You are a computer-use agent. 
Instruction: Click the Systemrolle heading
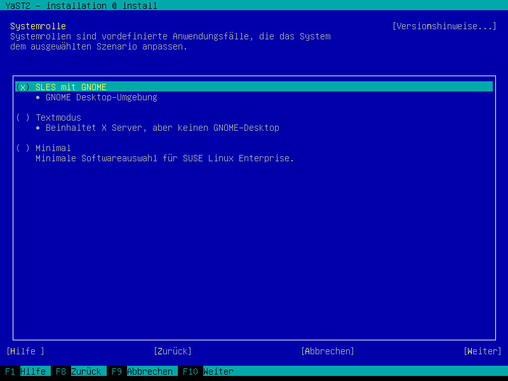click(38, 26)
